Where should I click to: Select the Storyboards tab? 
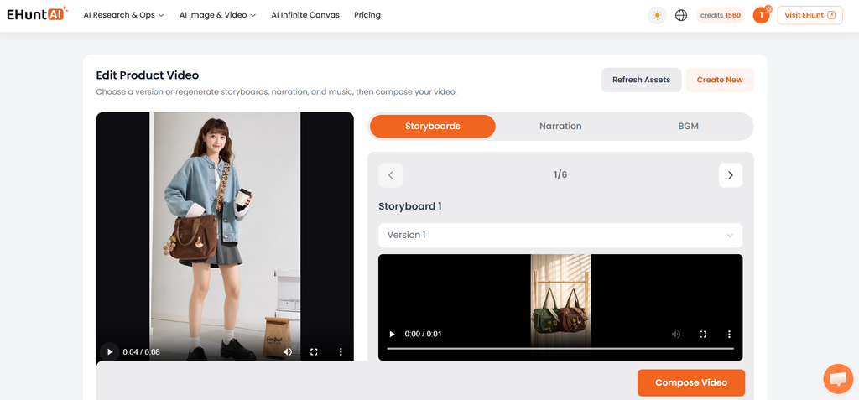click(433, 126)
